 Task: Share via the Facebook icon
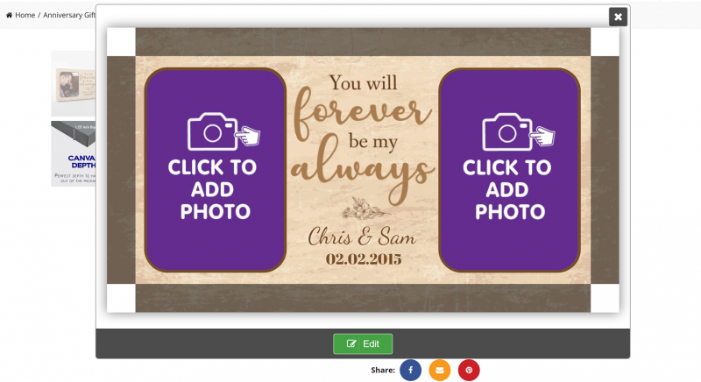[410, 370]
